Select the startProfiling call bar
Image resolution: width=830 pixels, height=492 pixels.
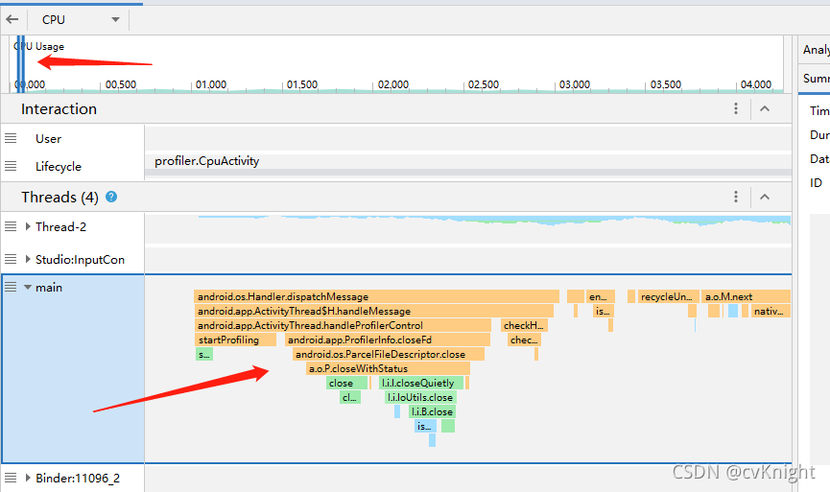(x=235, y=340)
